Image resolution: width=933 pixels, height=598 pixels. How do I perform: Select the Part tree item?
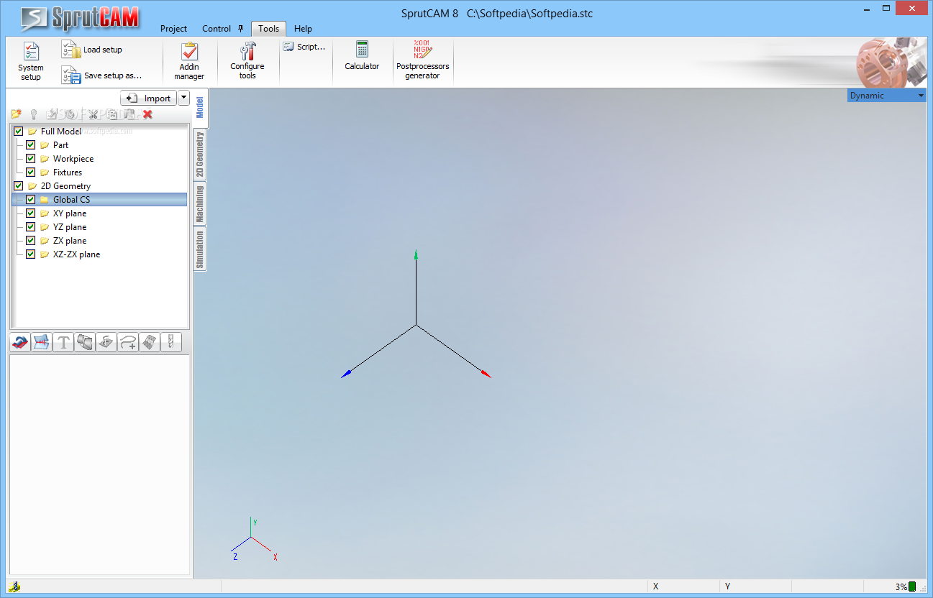point(60,145)
